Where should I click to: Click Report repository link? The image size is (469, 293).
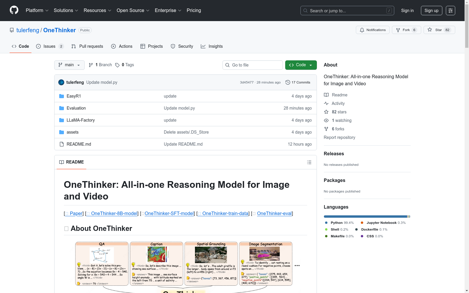point(339,137)
